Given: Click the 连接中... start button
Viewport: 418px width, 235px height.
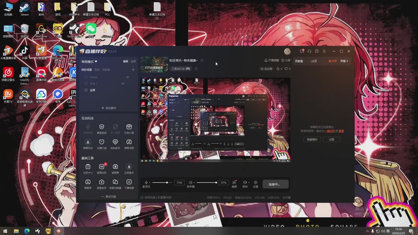Looking at the screenshot, I should tap(275, 184).
